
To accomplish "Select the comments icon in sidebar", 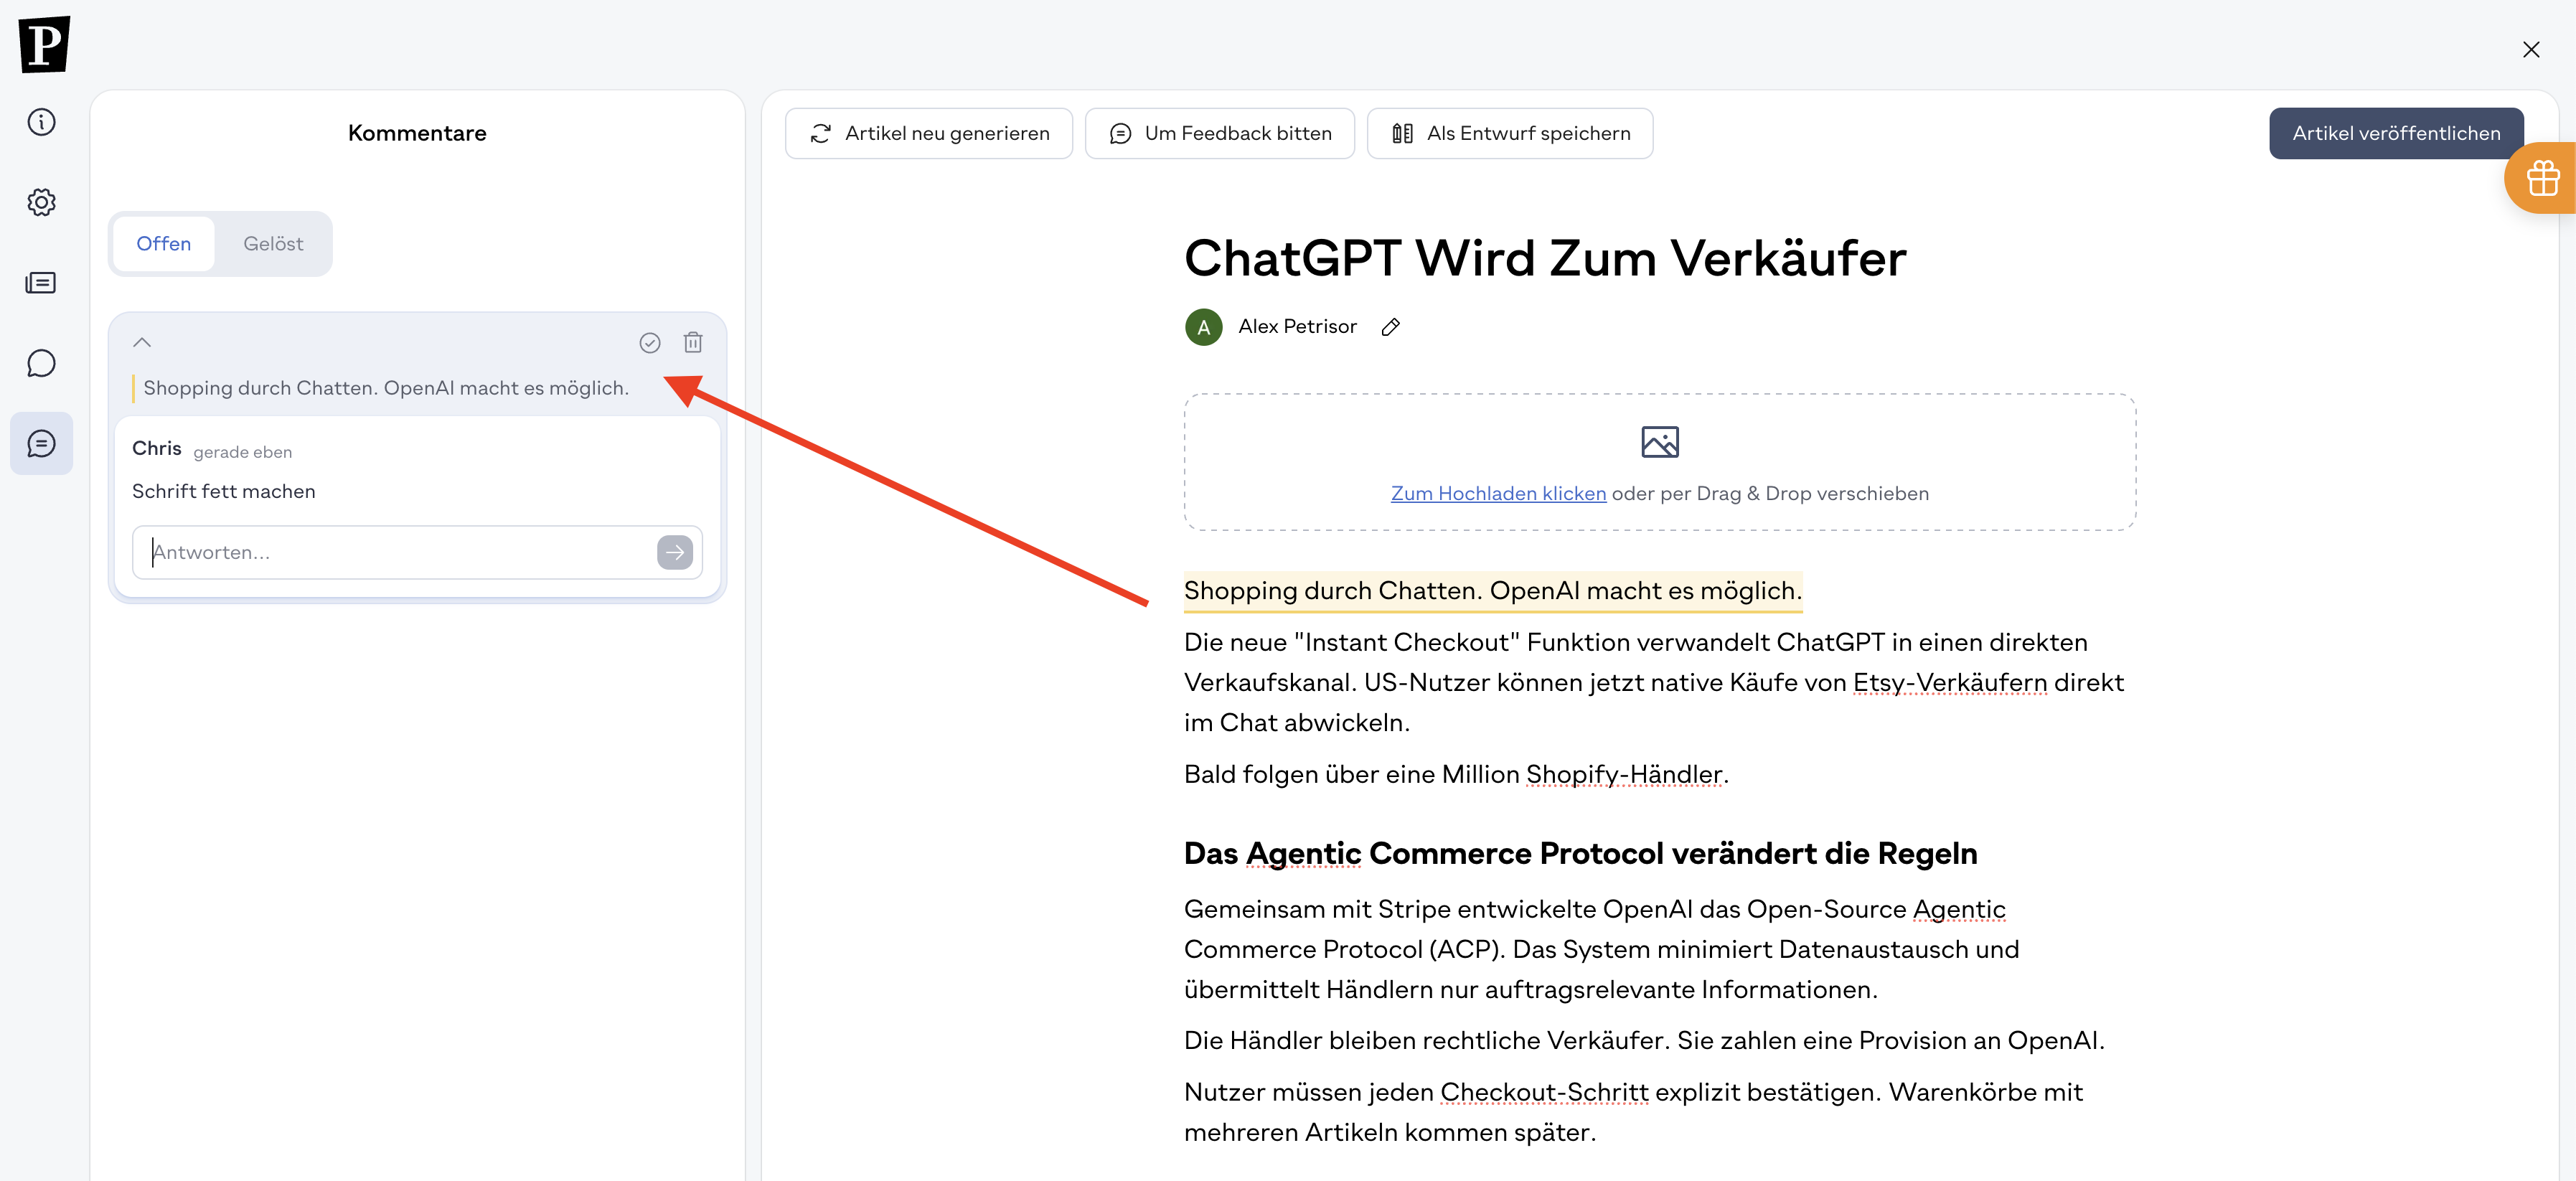I will 41,443.
